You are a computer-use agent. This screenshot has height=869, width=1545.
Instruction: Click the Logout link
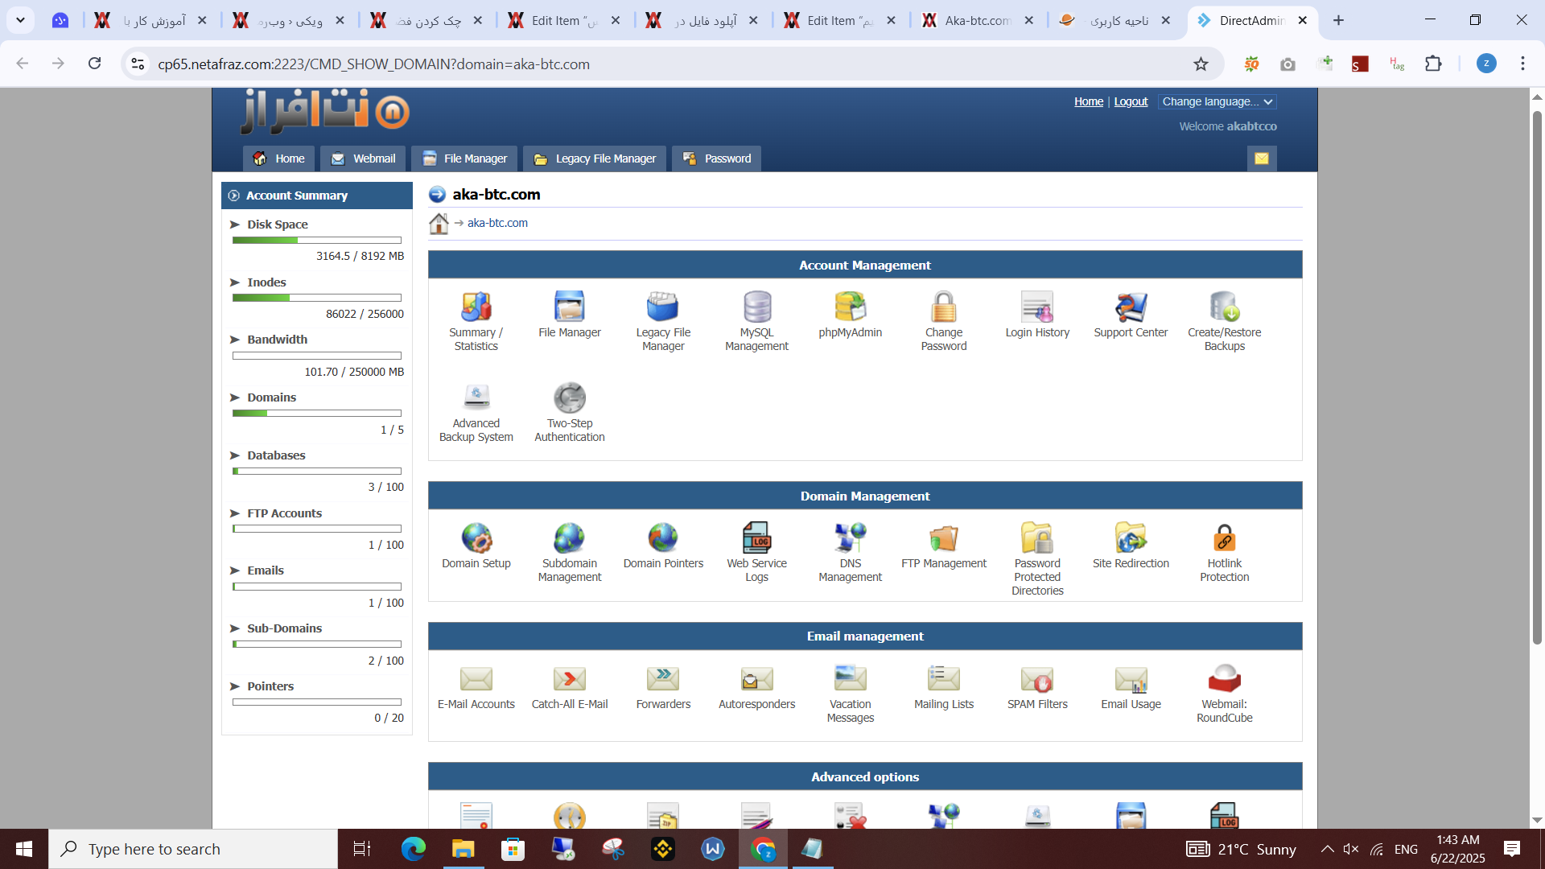point(1131,101)
